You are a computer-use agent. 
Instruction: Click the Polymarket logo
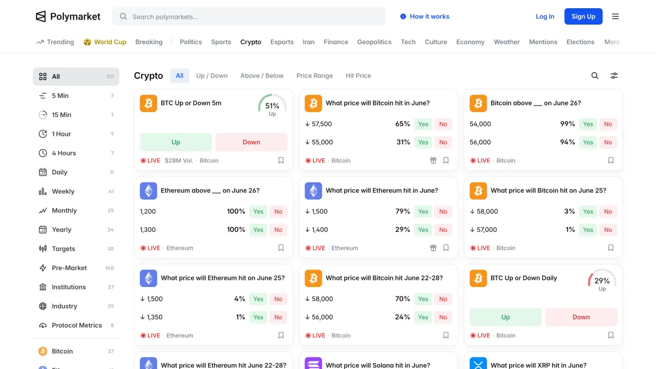68,16
